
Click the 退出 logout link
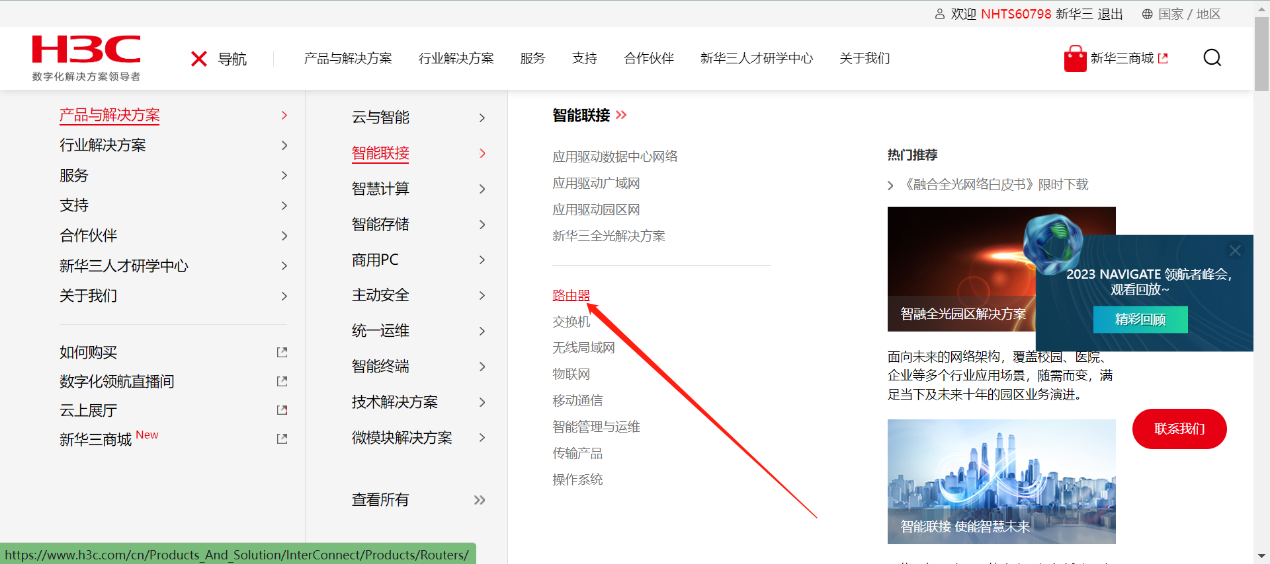pyautogui.click(x=1110, y=14)
